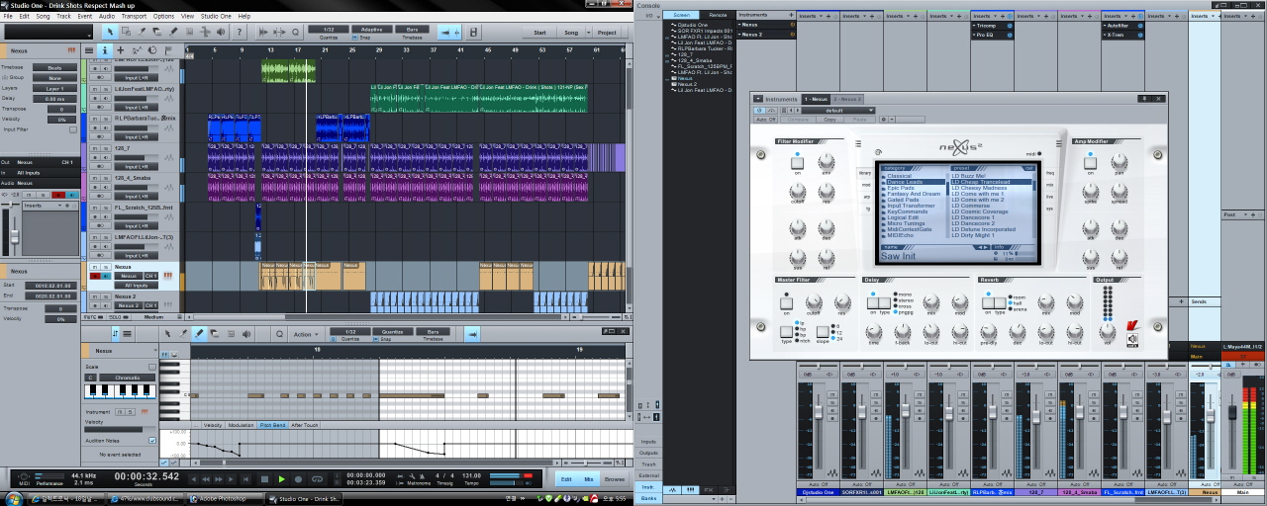Click the Start page button
1267x506 pixels.
coord(539,33)
